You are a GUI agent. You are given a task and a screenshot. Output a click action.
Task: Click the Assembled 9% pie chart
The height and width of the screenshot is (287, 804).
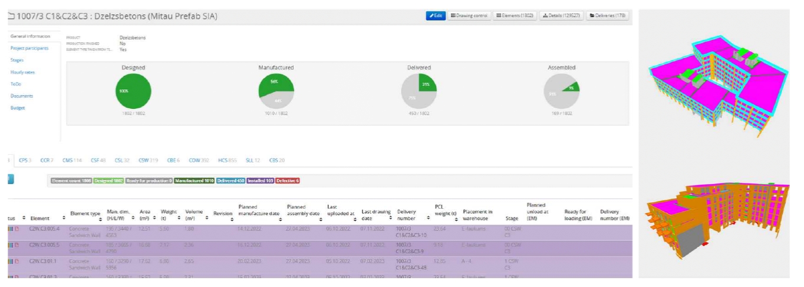click(x=561, y=91)
